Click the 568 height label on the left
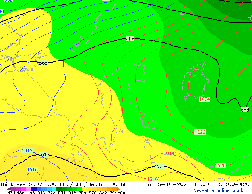The height and width of the screenshot is (194, 252). [x=43, y=63]
